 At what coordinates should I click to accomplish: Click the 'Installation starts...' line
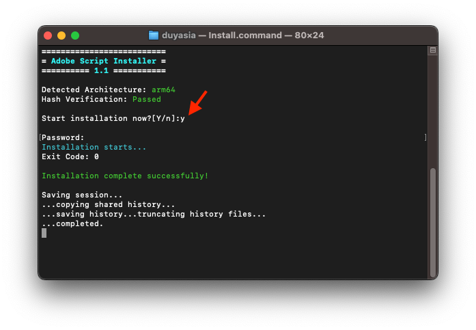(94, 148)
